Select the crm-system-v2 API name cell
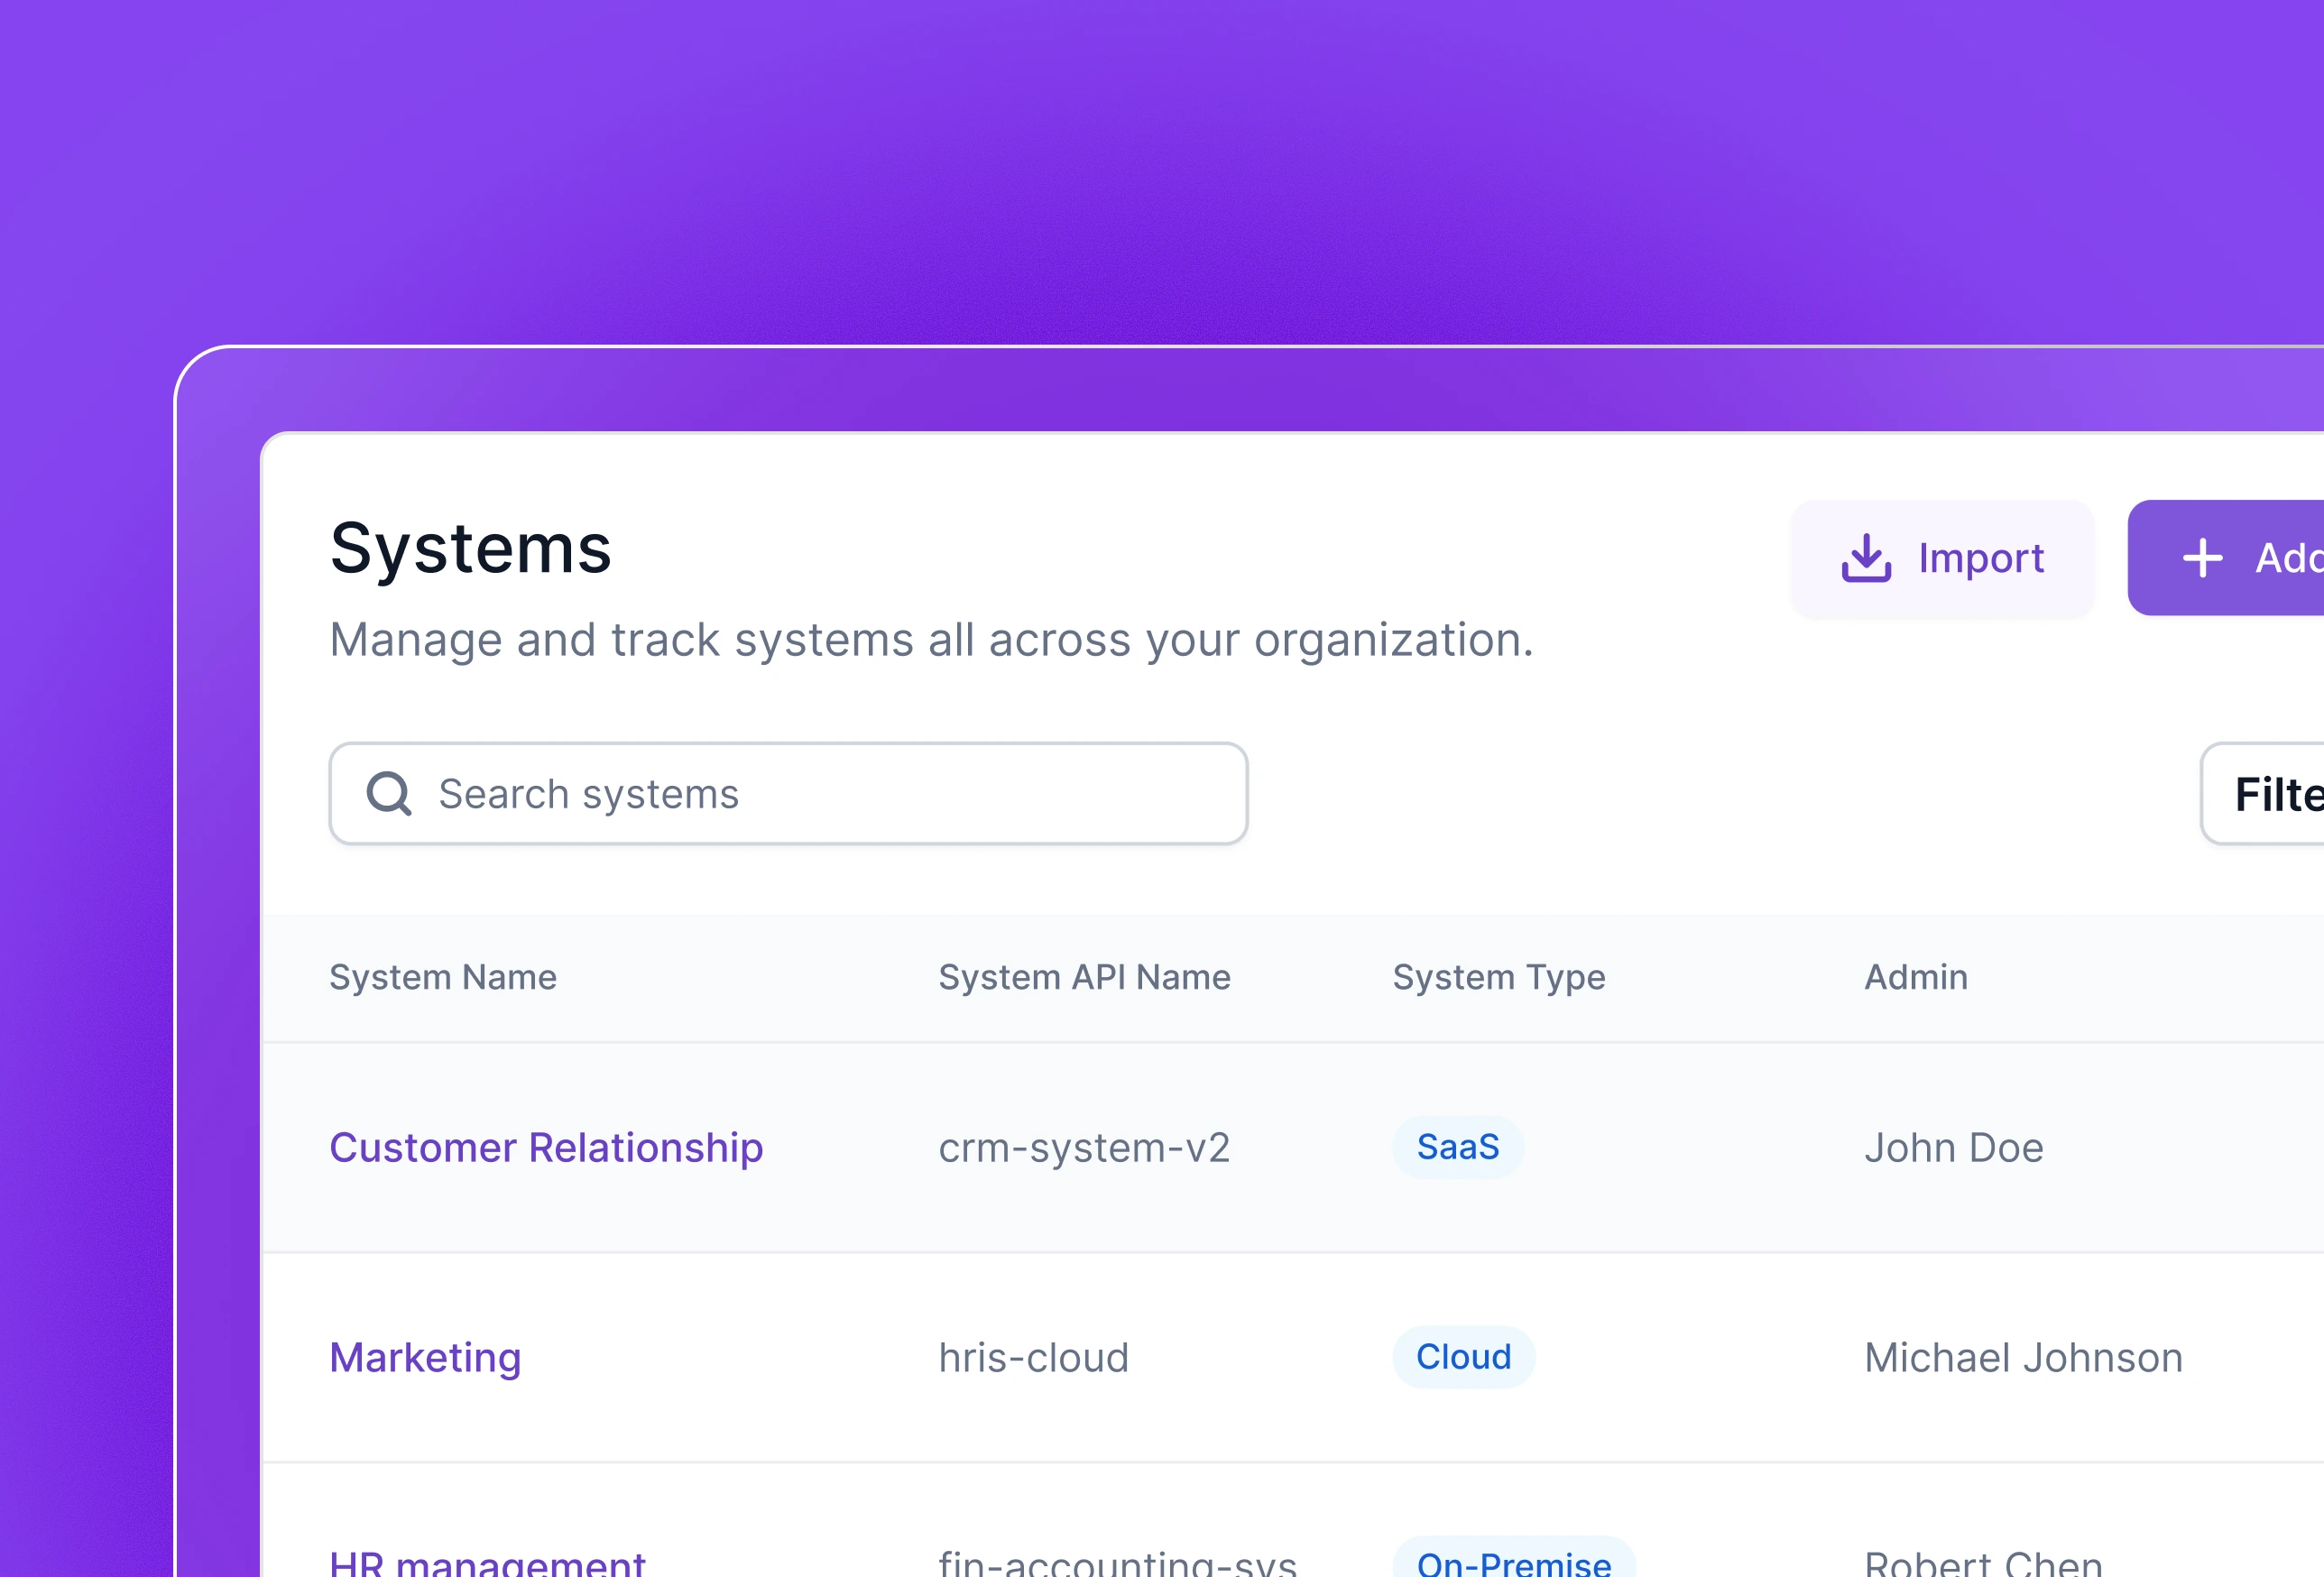The image size is (2324, 1577). coord(1084,1147)
